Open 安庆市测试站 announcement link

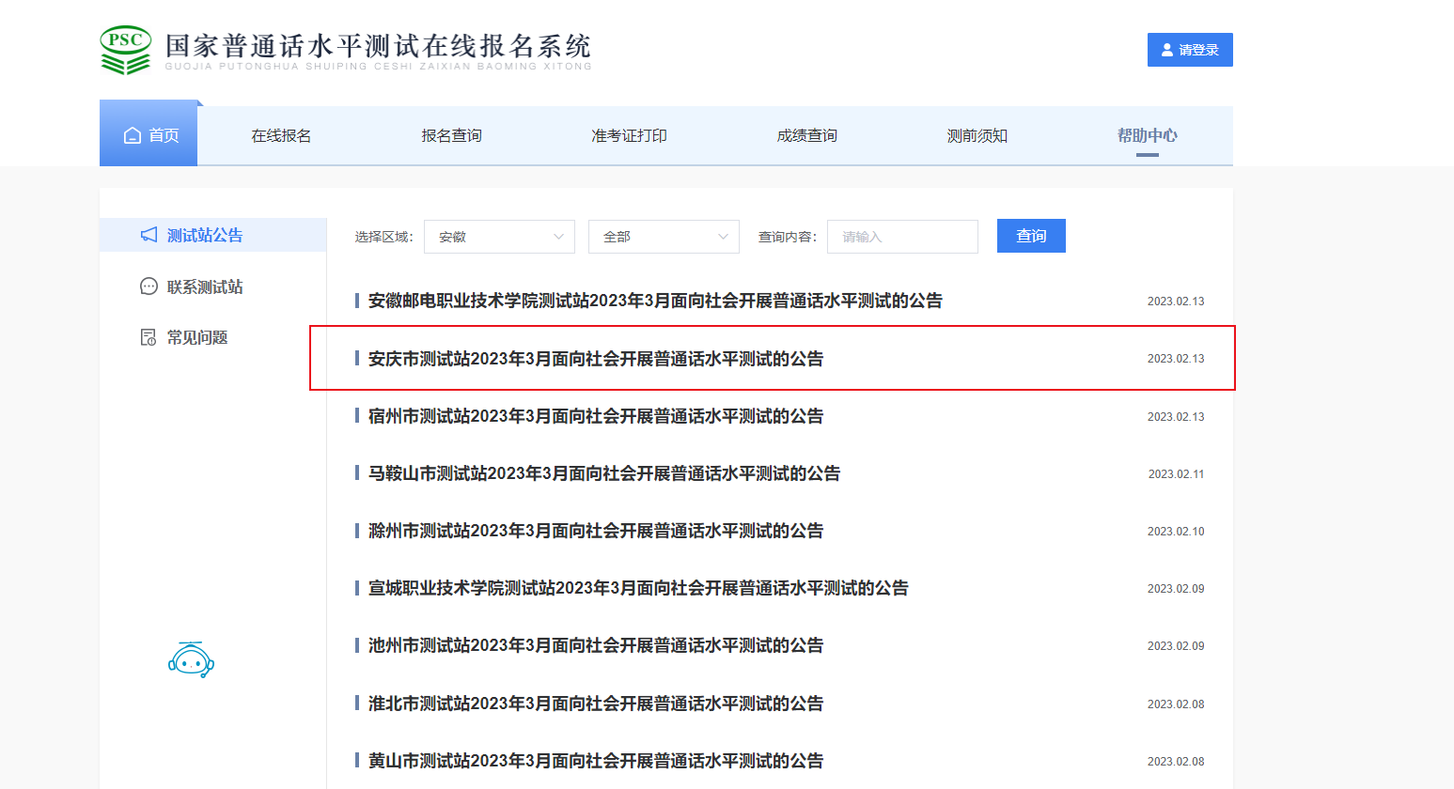[x=595, y=359]
